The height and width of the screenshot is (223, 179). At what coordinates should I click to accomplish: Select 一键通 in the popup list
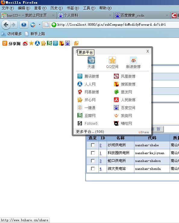point(86,108)
